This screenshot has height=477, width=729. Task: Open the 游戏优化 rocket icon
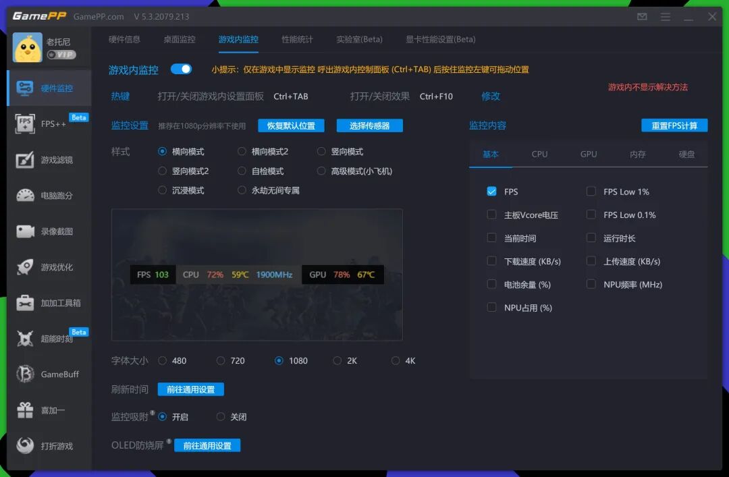pos(25,267)
